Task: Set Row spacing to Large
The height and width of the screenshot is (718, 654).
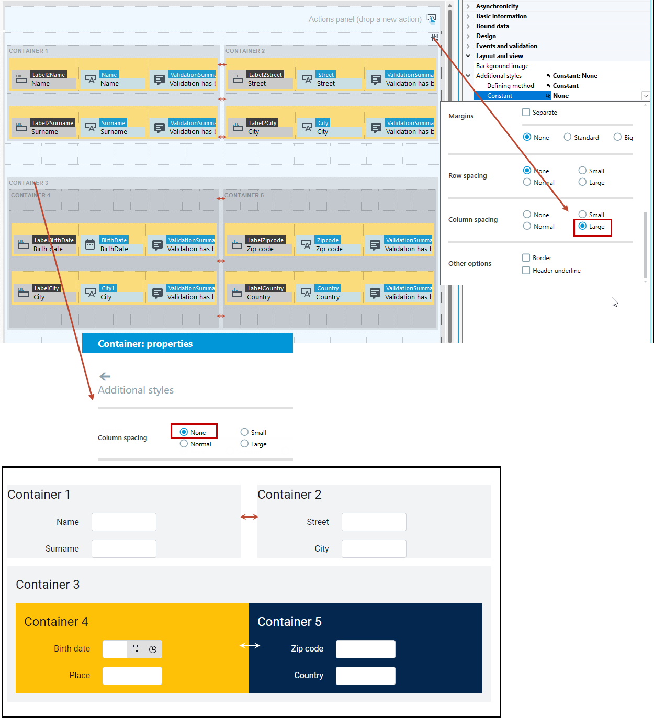Action: pos(582,182)
